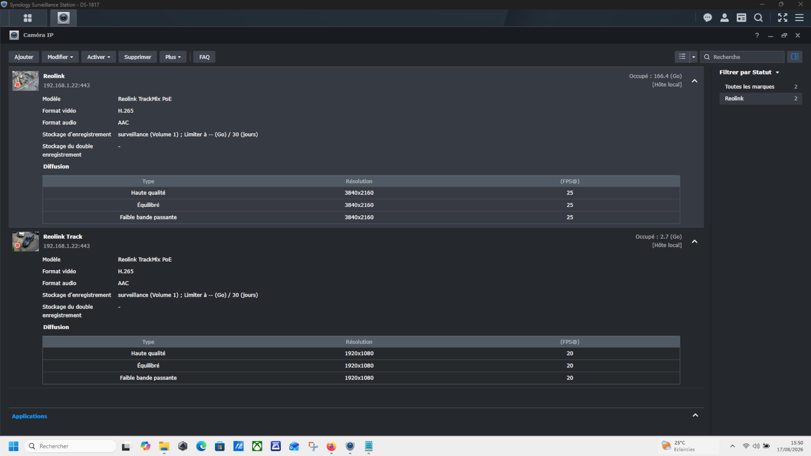The width and height of the screenshot is (811, 456).
Task: Open the hamburger options menu icon
Action: pos(799,18)
